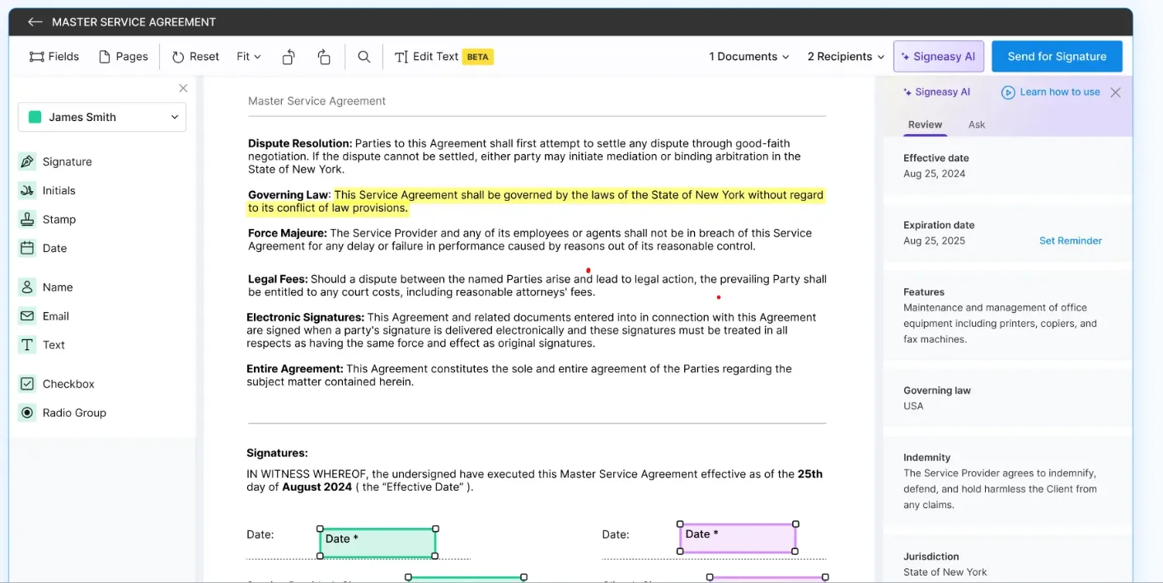
Task: Click Set Reminder link
Action: 1070,240
